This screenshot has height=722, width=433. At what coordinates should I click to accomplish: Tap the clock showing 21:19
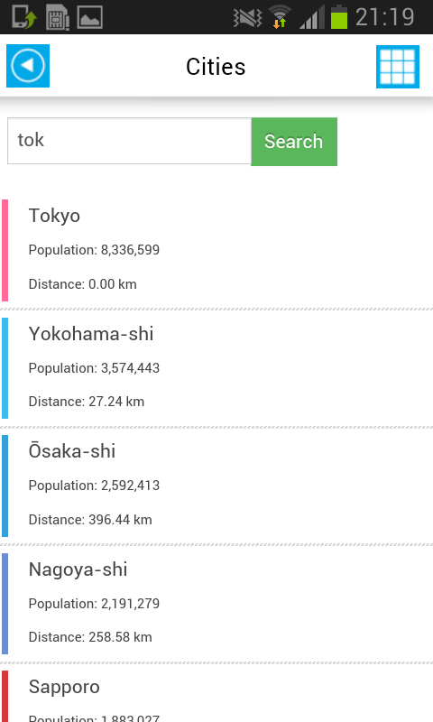coord(384,17)
